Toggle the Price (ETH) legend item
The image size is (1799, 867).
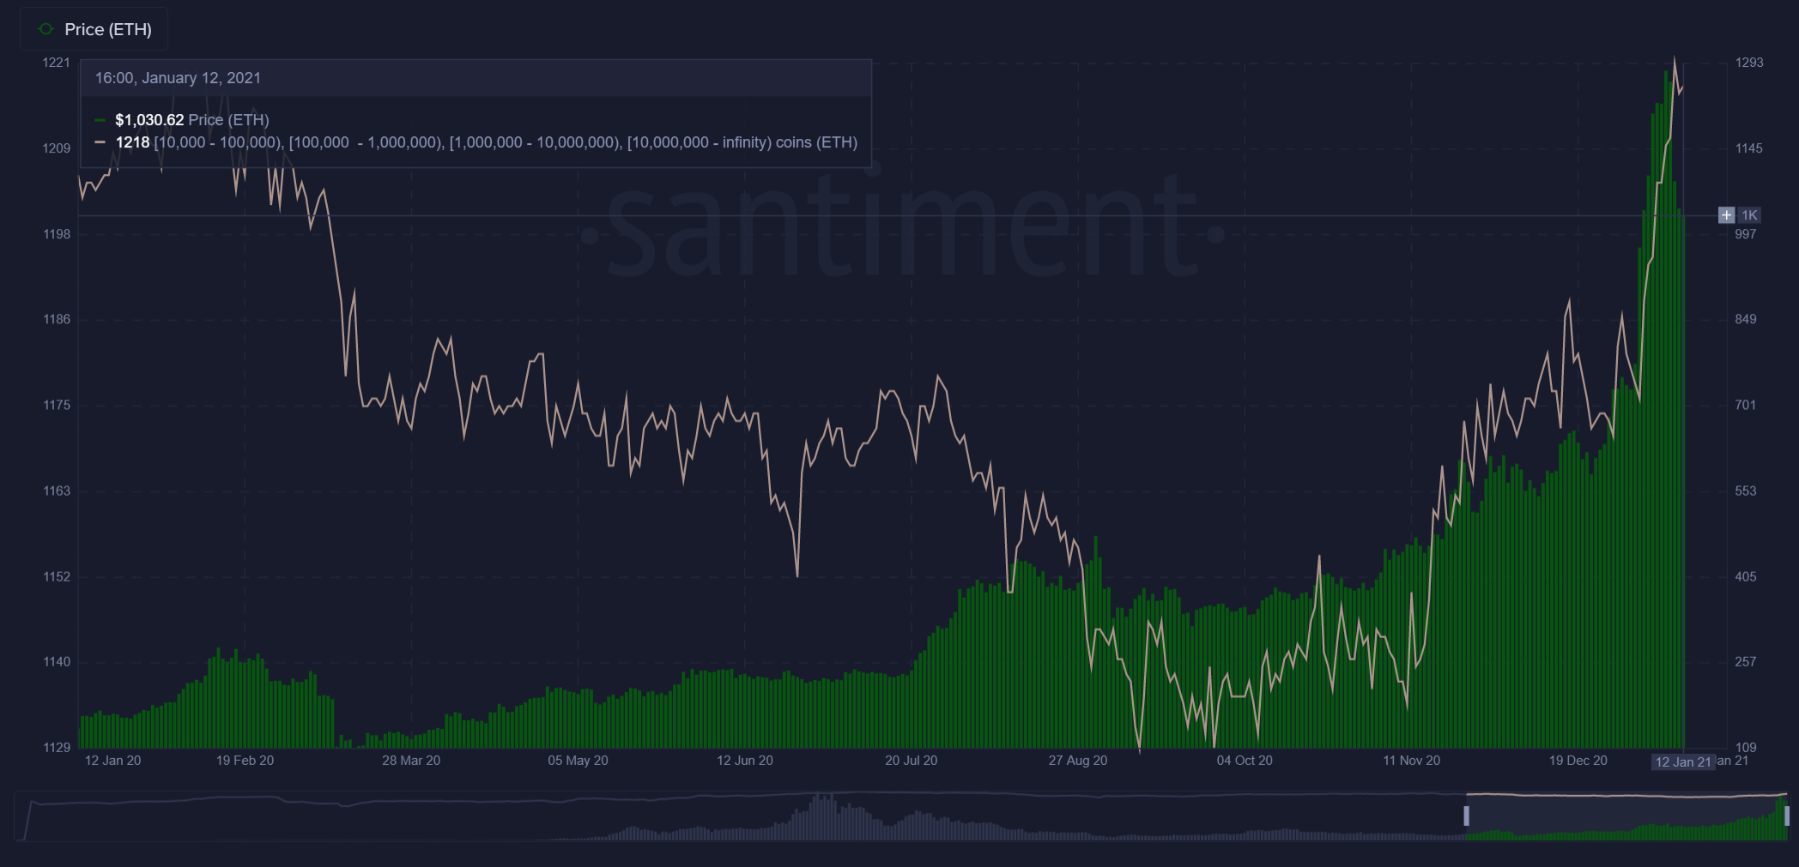[x=94, y=29]
